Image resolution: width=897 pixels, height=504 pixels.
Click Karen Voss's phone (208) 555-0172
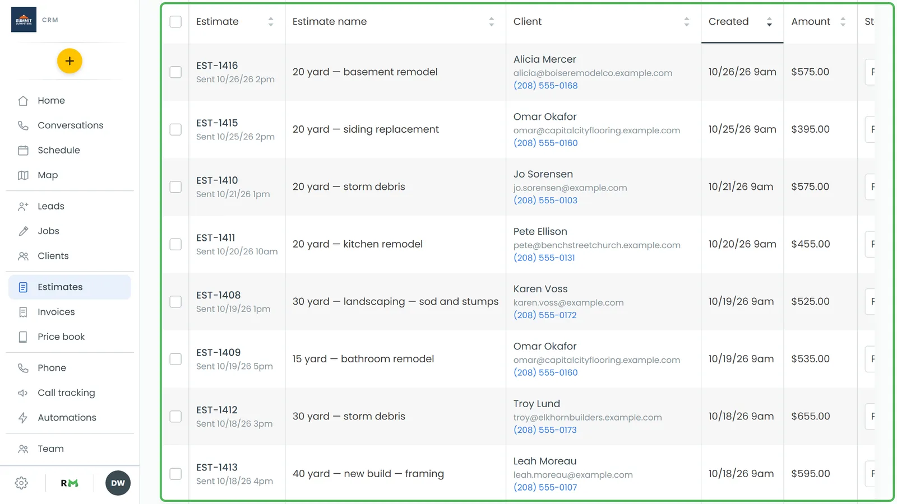point(545,315)
